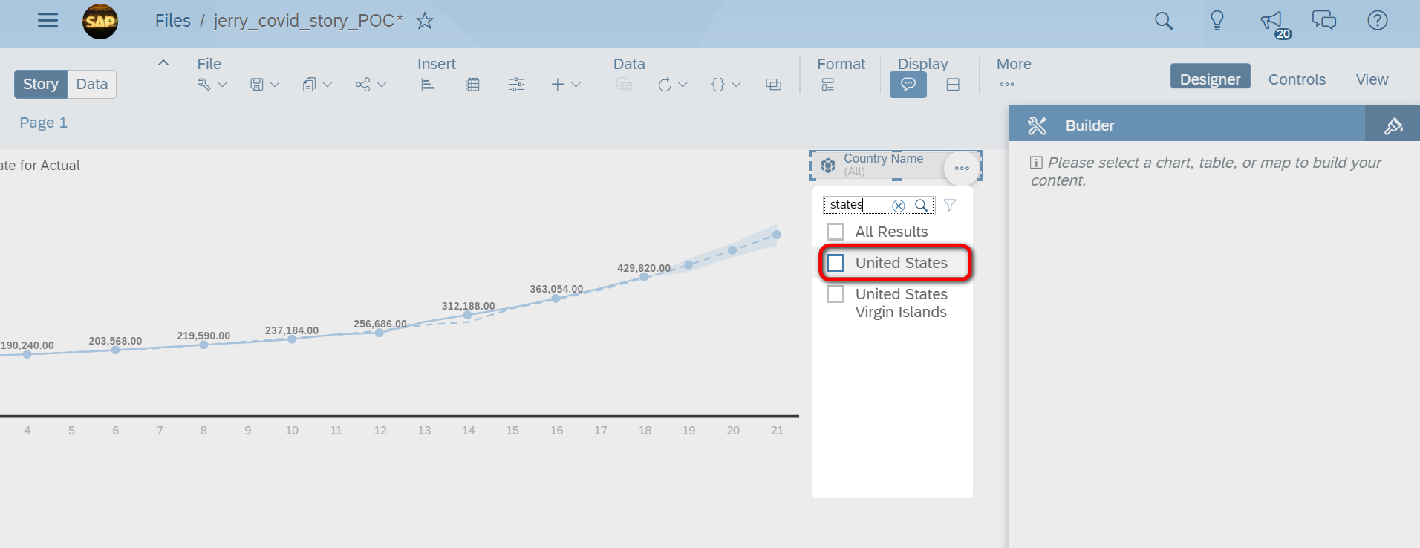
Task: Open the lightbulb help tips icon
Action: [x=1217, y=20]
